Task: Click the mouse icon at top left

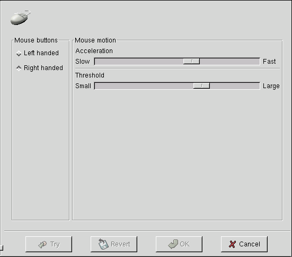Action: coord(21,18)
